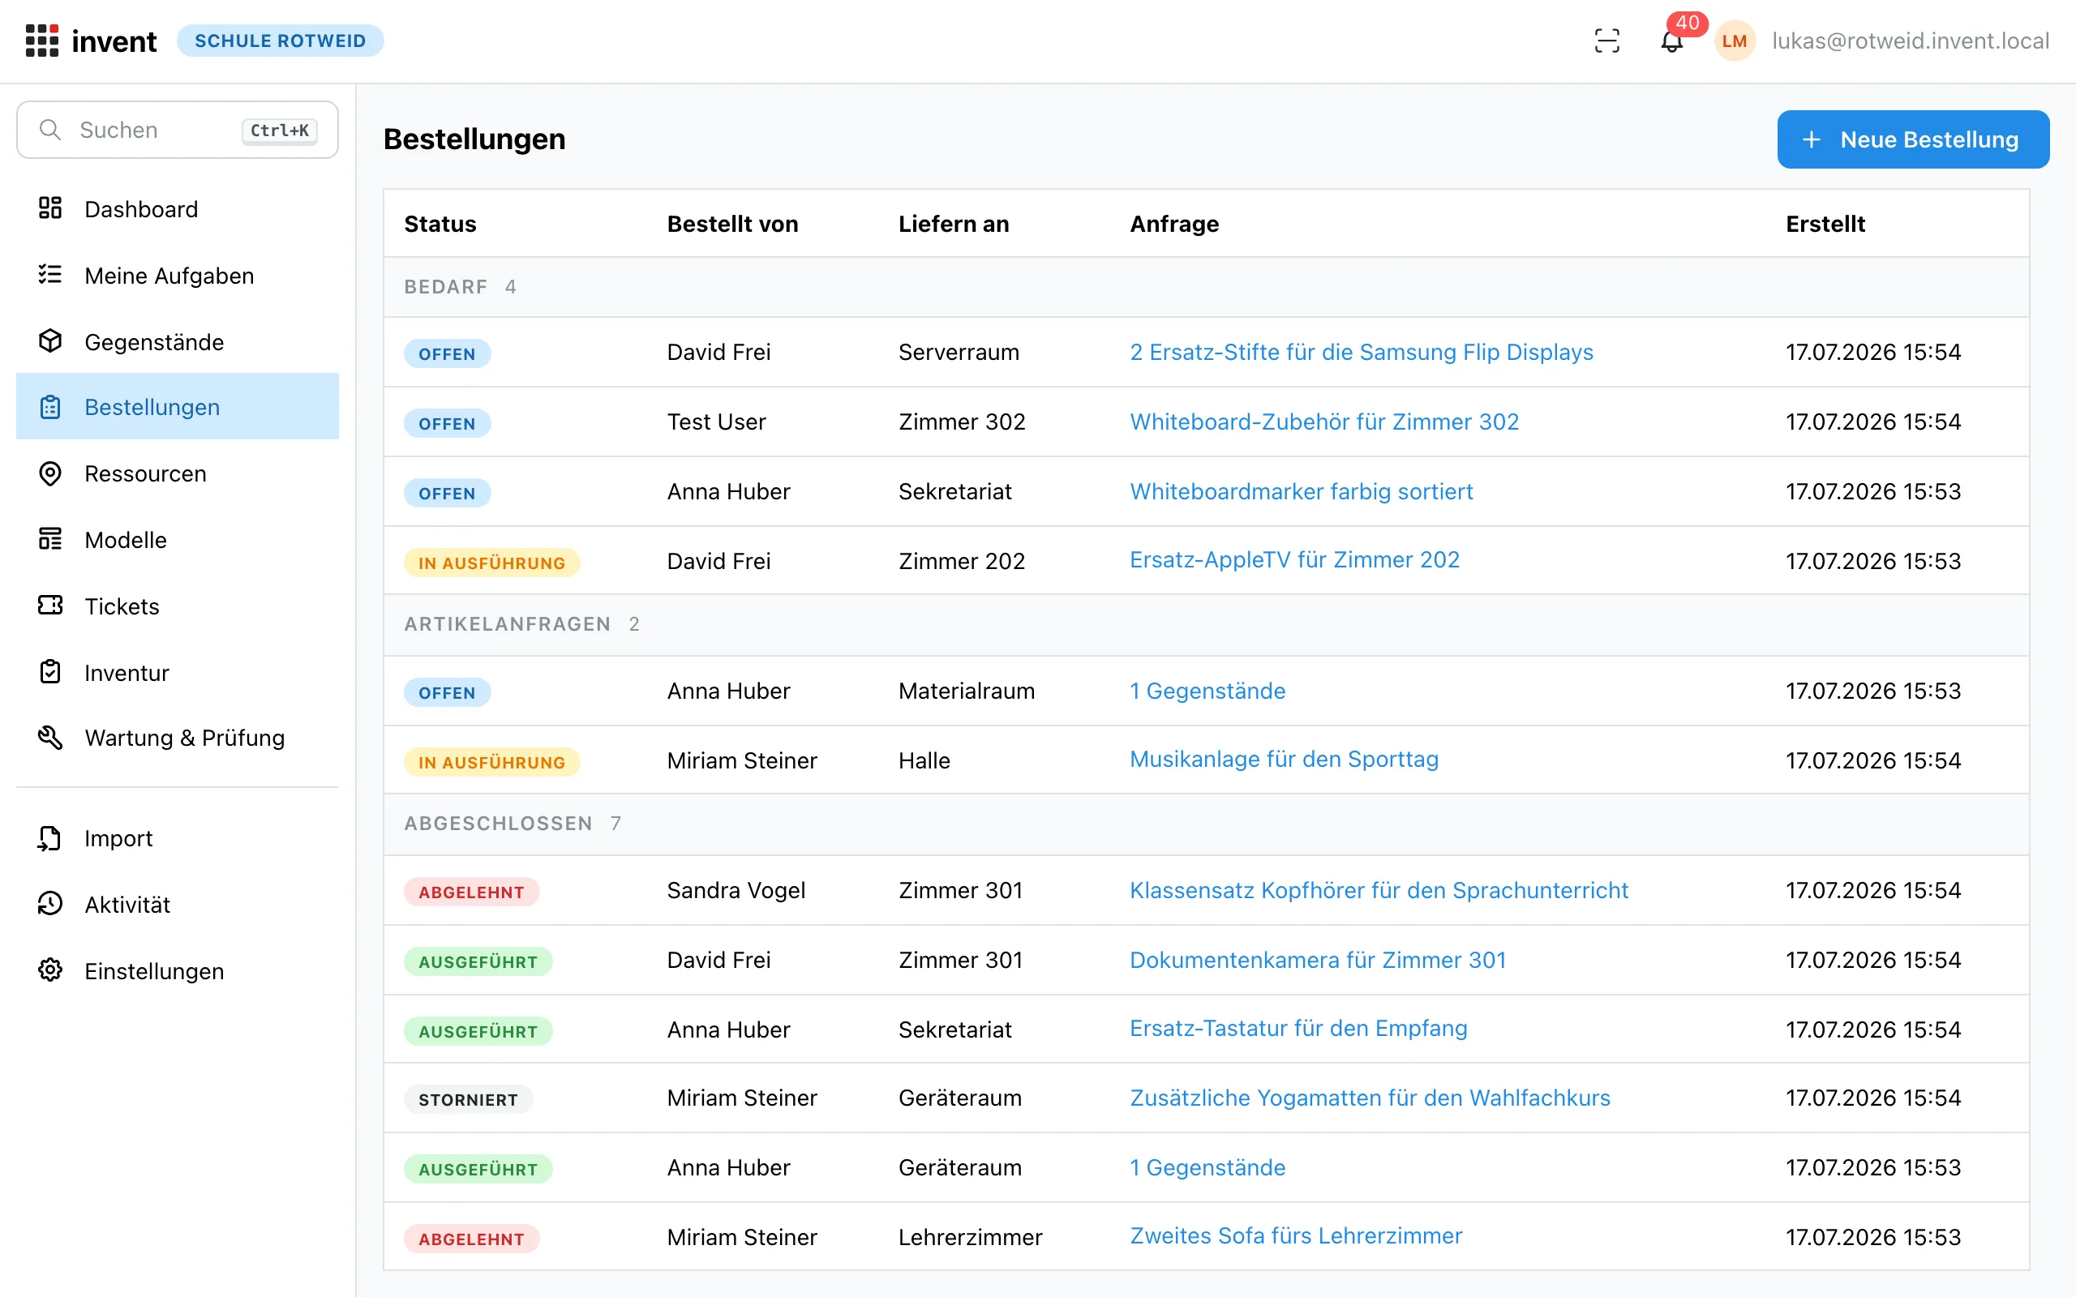Screen dimensions: 2076x1297
Task: Click the Ctrl+K shortcut hint
Action: tap(280, 131)
